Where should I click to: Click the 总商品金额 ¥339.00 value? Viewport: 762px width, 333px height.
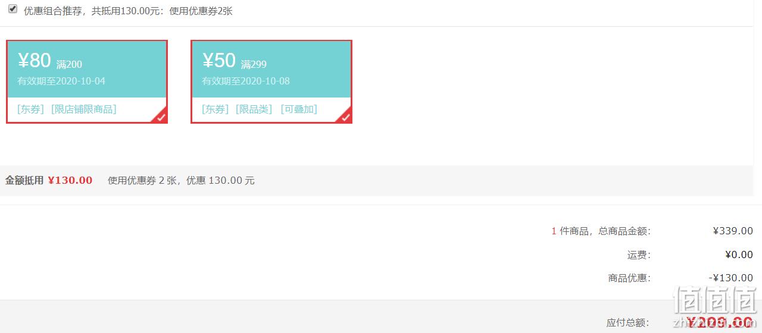click(x=733, y=231)
